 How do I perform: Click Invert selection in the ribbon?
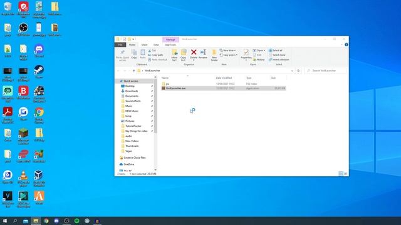(x=279, y=59)
